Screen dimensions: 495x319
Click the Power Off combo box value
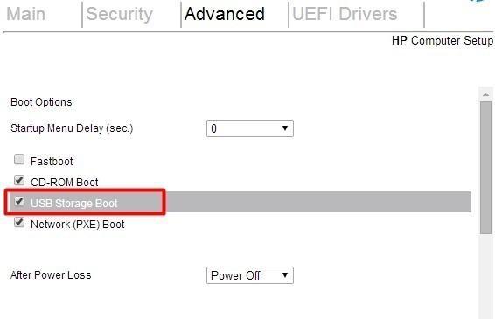pos(235,275)
